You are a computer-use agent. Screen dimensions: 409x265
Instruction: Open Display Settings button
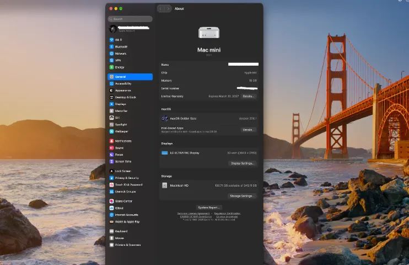click(243, 163)
